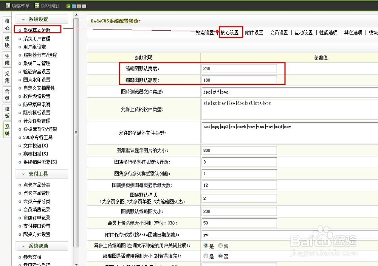This screenshot has width=378, height=266.
Task: Click the sidebar scrollbar up arrow
Action: click(x=76, y=15)
